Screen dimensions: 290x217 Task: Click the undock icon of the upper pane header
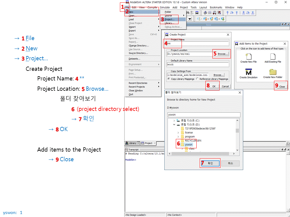pyautogui.click(x=285, y=24)
